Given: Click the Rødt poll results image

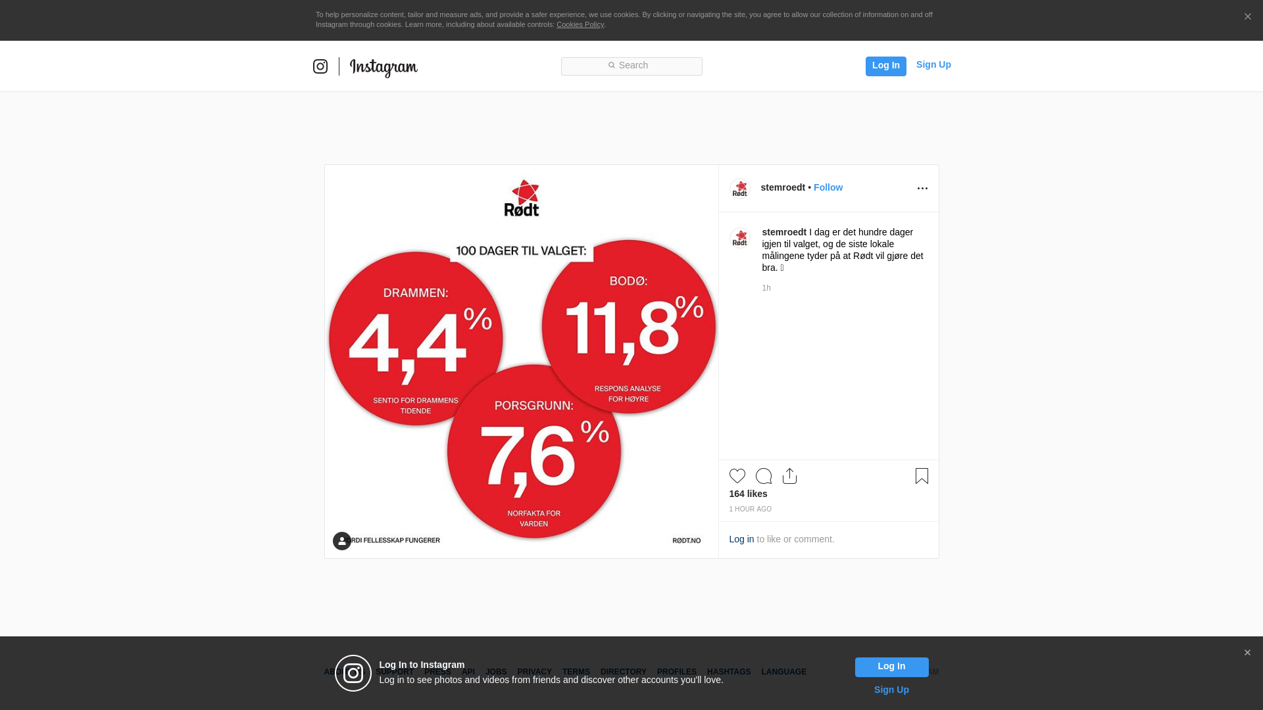Looking at the screenshot, I should tap(521, 362).
